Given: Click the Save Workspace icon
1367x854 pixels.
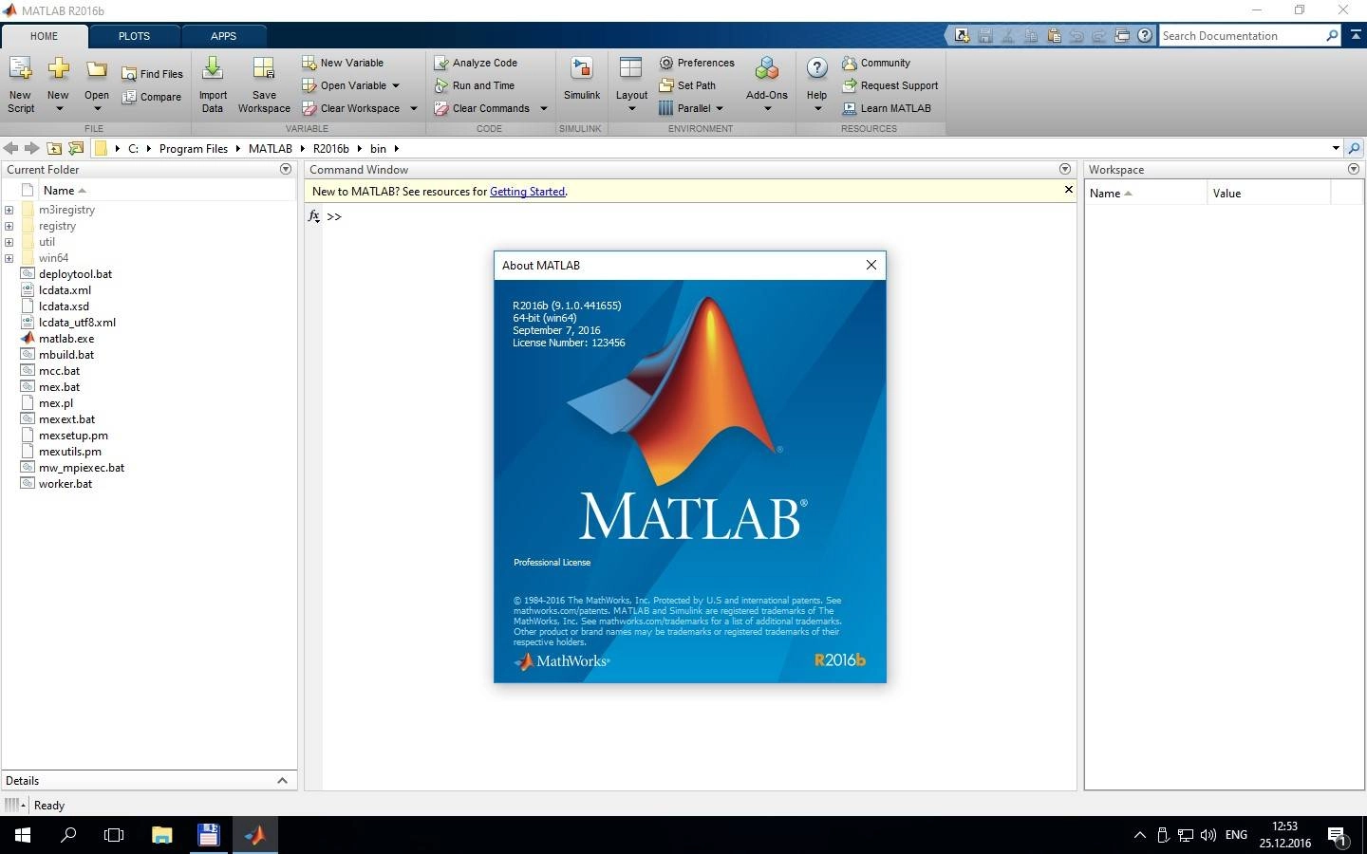Looking at the screenshot, I should pyautogui.click(x=264, y=68).
